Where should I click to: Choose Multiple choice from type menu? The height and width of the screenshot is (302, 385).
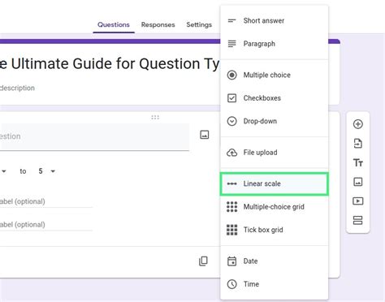[275, 75]
